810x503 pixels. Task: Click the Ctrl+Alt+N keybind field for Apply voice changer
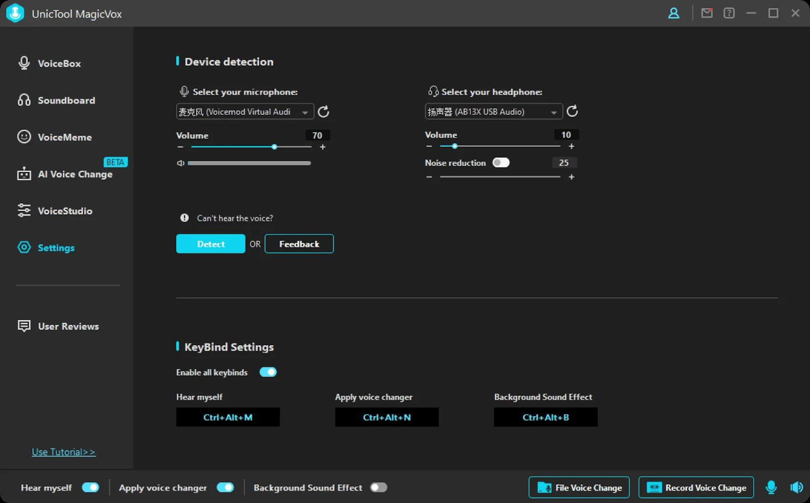(x=386, y=417)
